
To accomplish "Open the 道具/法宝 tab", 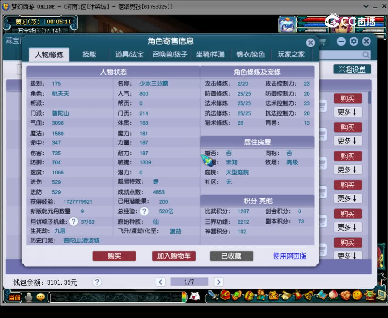I will pos(129,54).
